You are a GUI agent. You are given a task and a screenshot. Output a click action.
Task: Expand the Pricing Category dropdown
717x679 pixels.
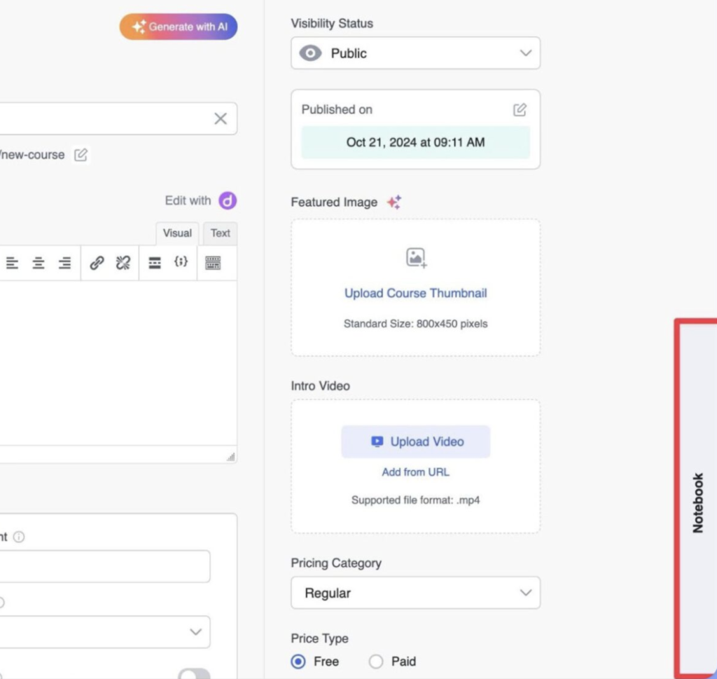[415, 593]
